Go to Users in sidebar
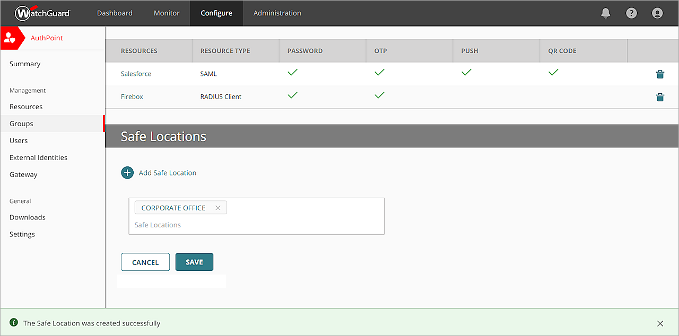Screen dimensions: 679x336 pos(19,140)
